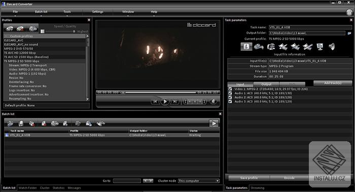
Task: Click the Output folder input field
Action: (x=307, y=33)
